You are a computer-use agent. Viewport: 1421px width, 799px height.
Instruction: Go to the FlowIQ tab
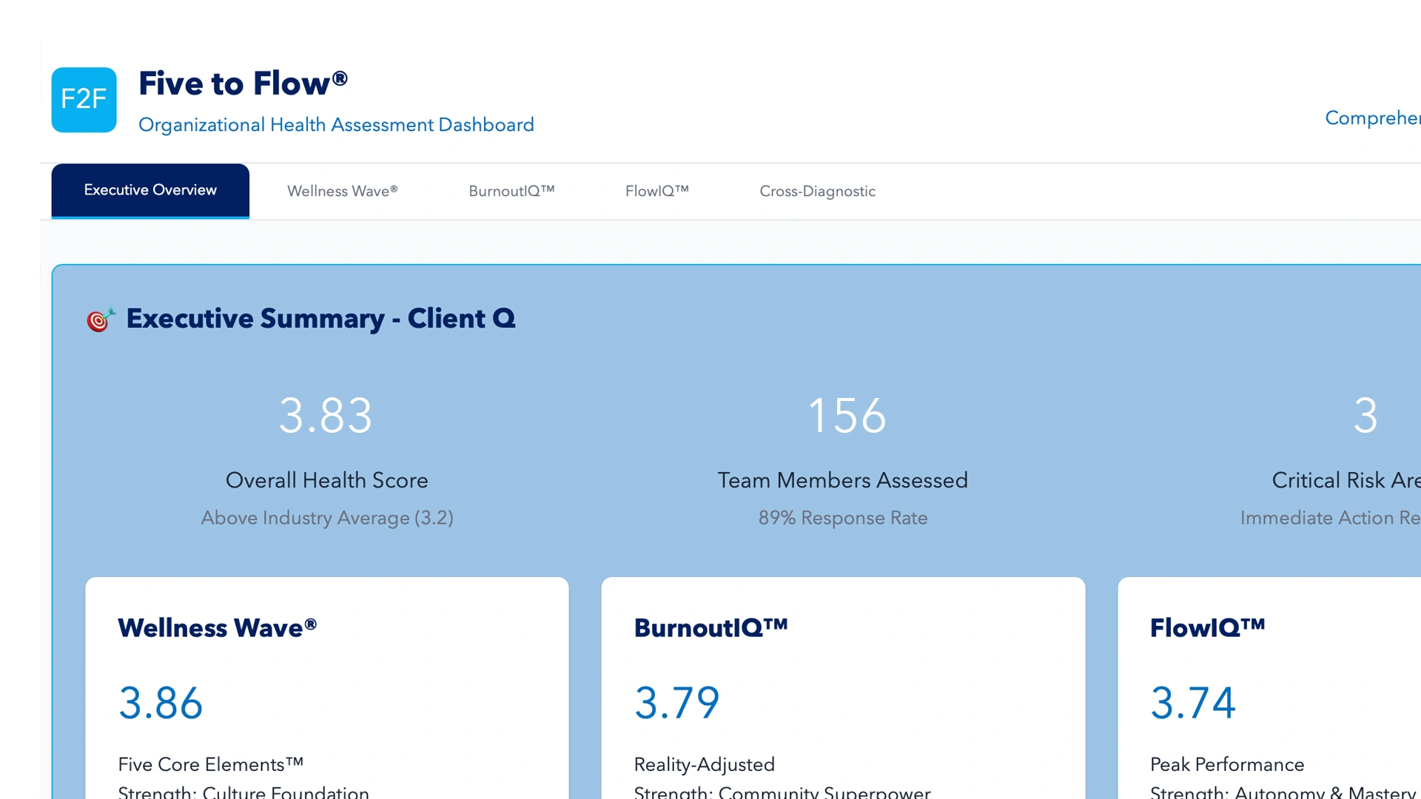tap(656, 191)
